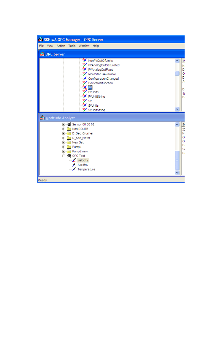The height and width of the screenshot is (342, 222).
Task: Click the OPC Manager title bar icon
Action: point(40,39)
